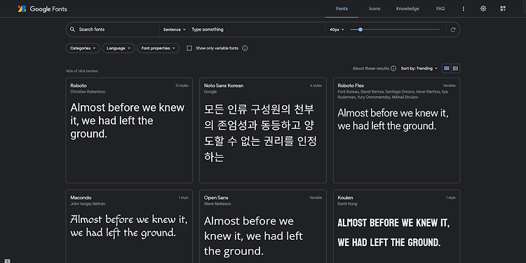Image resolution: width=526 pixels, height=263 pixels.
Task: Open the Language filter dropdown
Action: (119, 48)
